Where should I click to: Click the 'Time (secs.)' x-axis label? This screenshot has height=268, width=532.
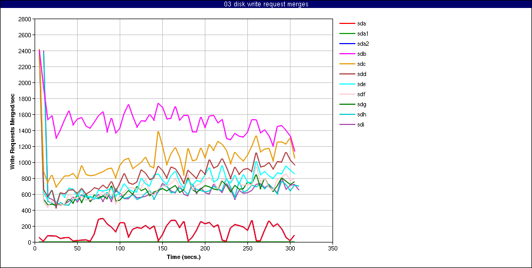click(184, 257)
